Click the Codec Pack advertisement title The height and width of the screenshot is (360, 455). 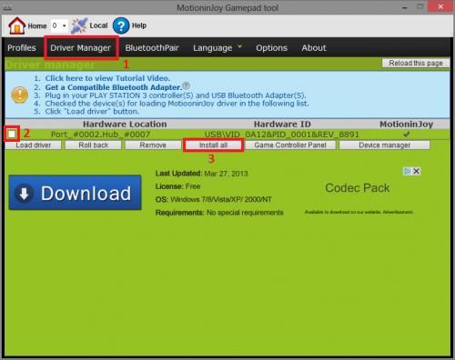358,188
